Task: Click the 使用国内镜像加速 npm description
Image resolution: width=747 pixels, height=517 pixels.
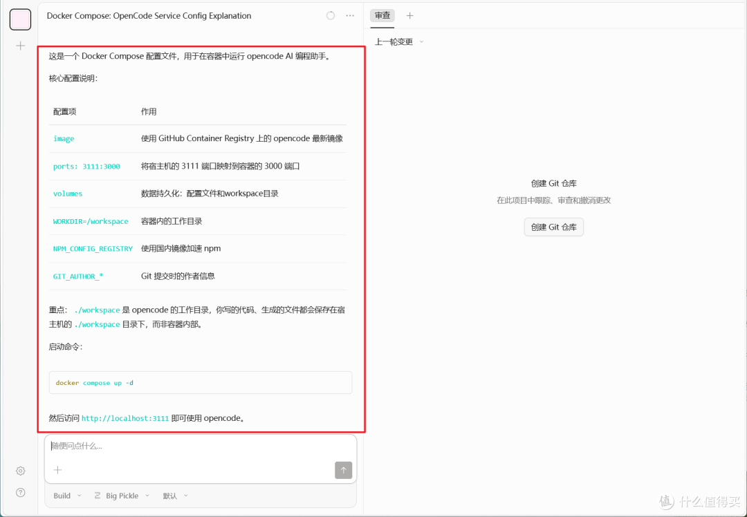Action: 181,249
